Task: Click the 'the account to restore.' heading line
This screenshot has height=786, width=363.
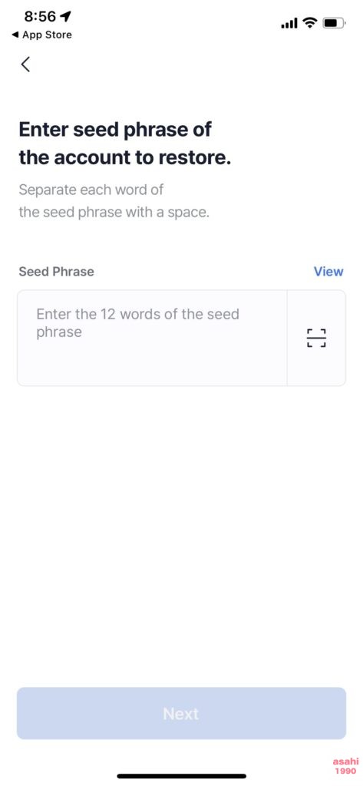Action: [125, 157]
